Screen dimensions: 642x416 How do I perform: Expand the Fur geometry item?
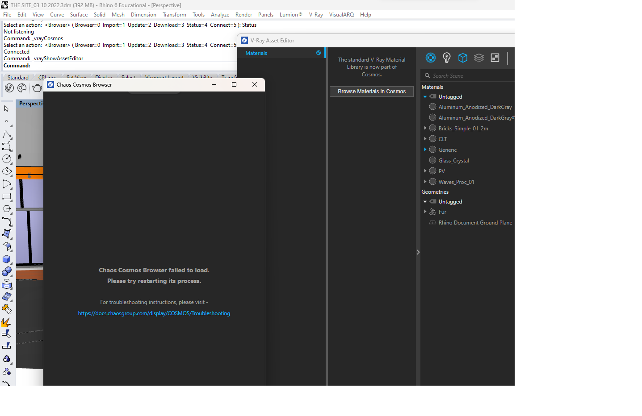[x=425, y=212]
